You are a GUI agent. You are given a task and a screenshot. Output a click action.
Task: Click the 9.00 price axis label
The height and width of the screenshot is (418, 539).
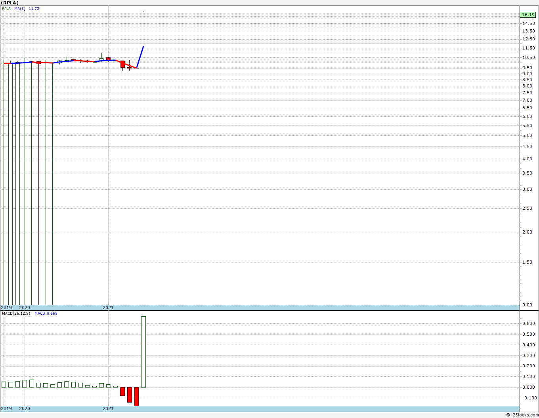[x=527, y=74]
